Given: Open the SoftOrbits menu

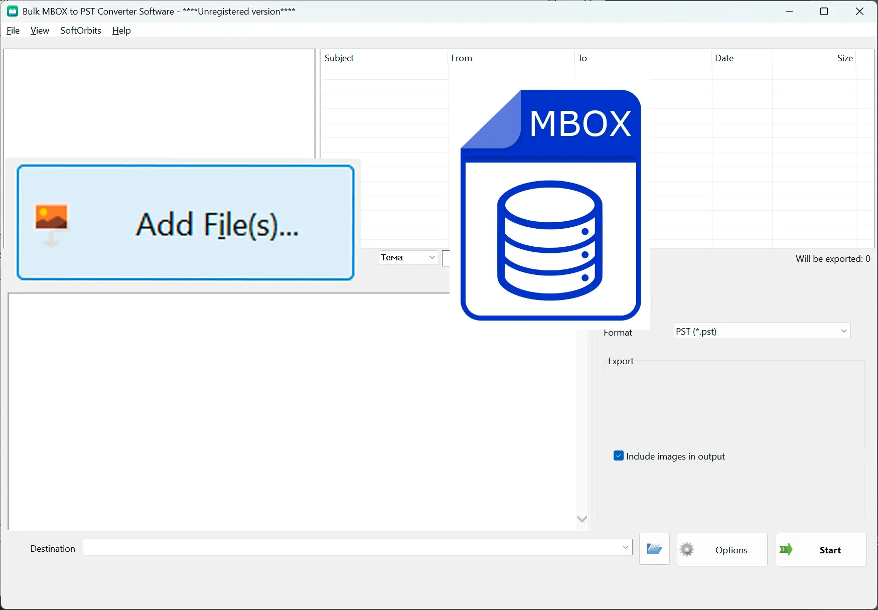Looking at the screenshot, I should pos(81,31).
